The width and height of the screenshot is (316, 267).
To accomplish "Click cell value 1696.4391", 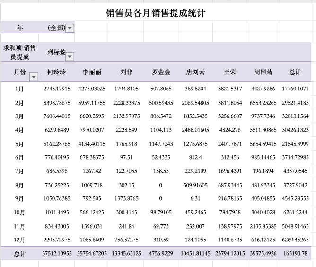I will (230, 171).
